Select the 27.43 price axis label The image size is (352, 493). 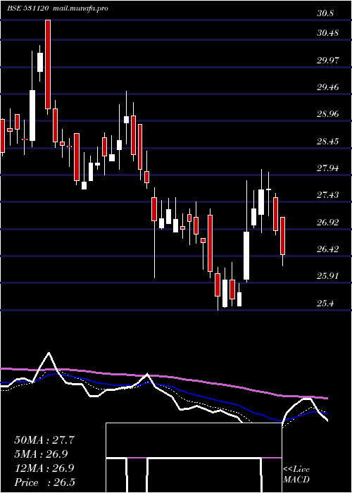(x=328, y=195)
